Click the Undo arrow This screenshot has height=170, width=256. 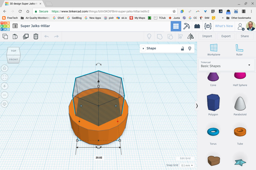(47, 36)
